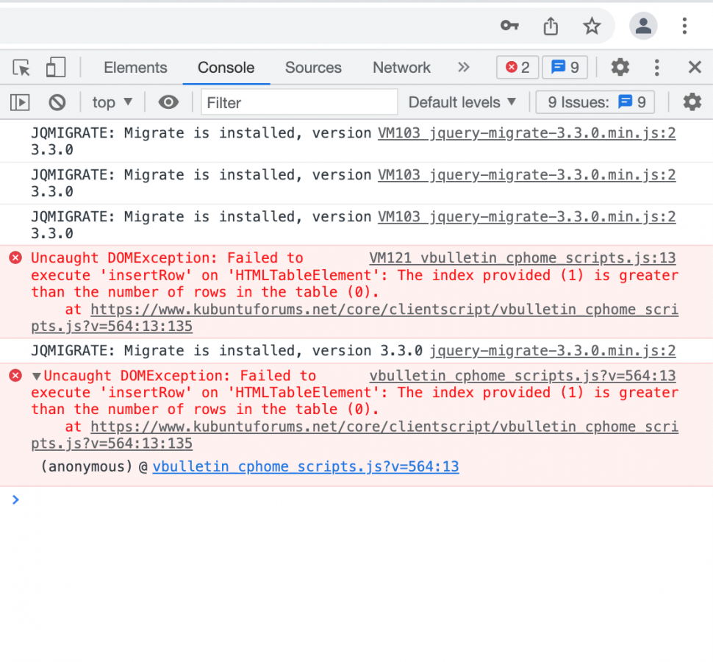The image size is (713, 662).
Task: Click the password key icon in address bar
Action: point(509,26)
